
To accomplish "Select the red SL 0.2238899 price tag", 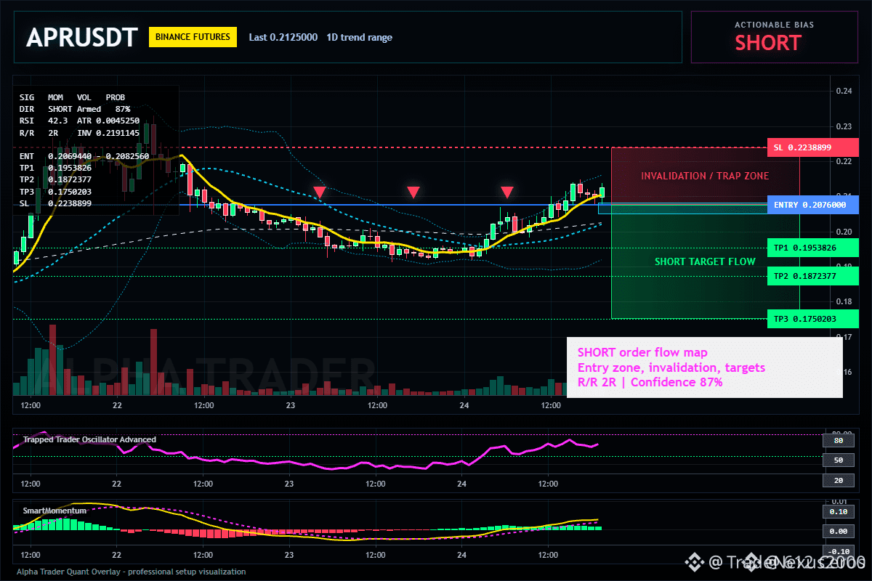I will pos(812,147).
